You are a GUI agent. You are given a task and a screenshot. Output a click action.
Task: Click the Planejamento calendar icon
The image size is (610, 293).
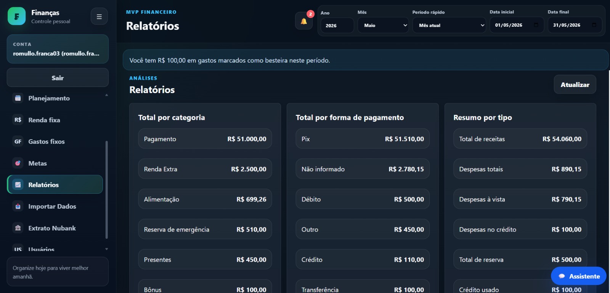click(x=18, y=98)
